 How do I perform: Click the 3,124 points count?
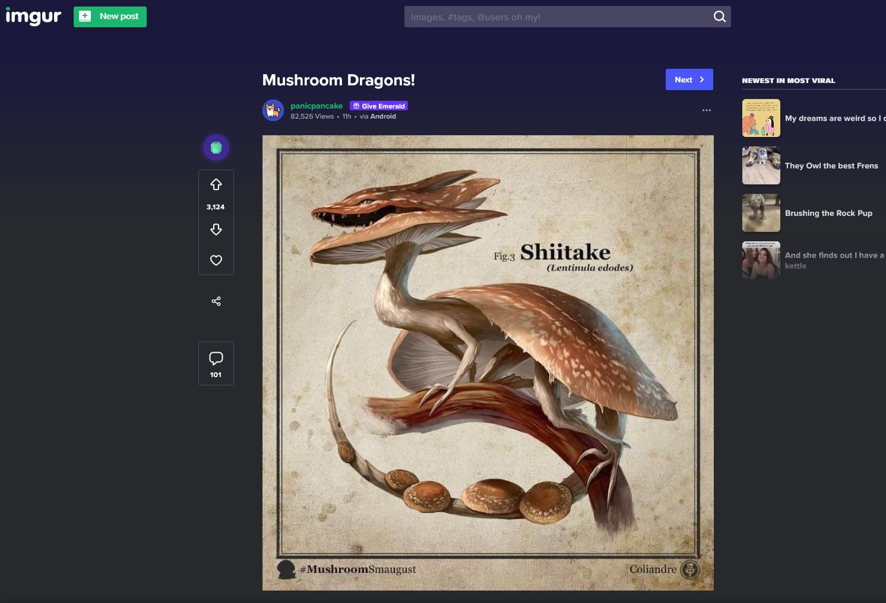click(x=216, y=207)
